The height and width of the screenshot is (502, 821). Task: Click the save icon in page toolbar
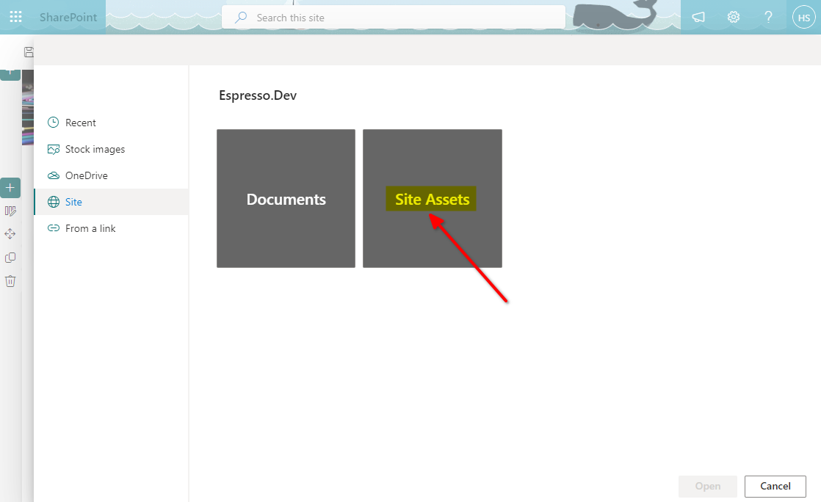[x=29, y=52]
